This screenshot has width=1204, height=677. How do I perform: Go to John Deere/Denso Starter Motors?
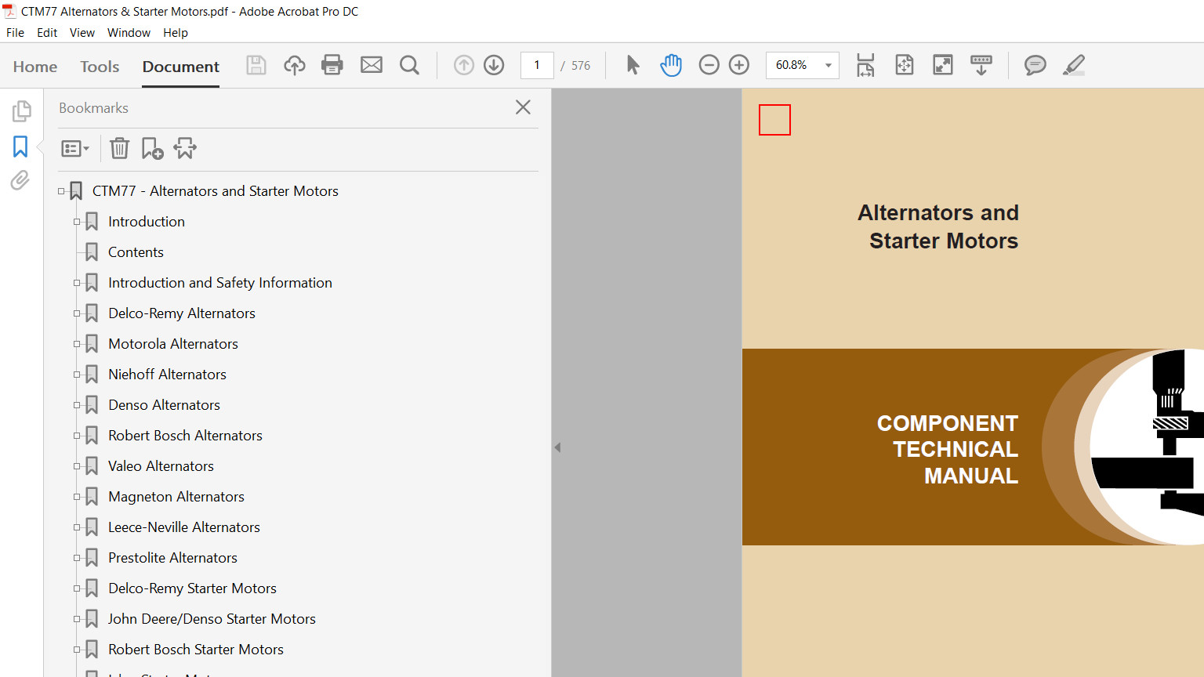point(212,619)
